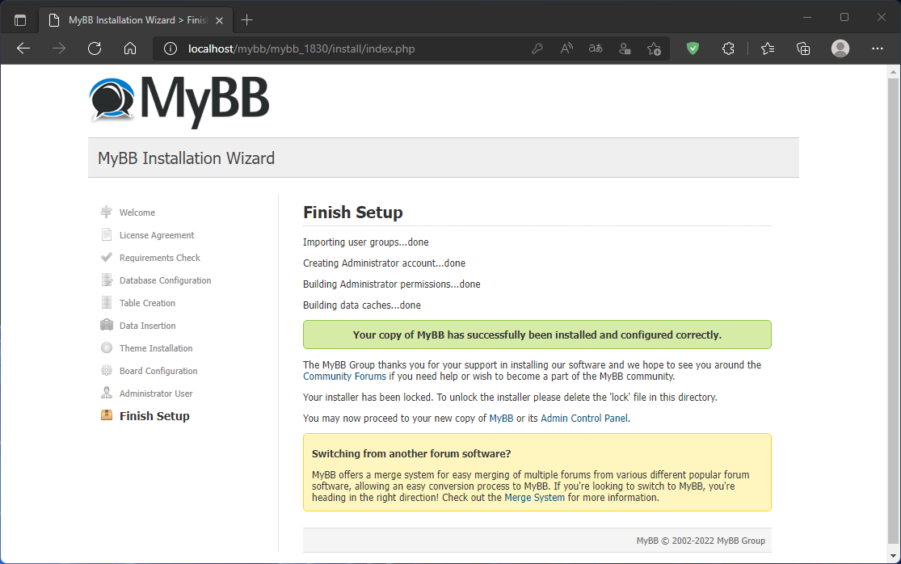Select the MyBB Installation Wizard tab
Viewport: 901px width, 564px height.
(133, 19)
